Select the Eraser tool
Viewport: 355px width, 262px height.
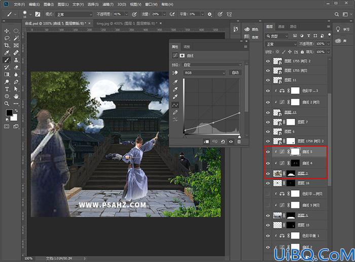(16, 67)
